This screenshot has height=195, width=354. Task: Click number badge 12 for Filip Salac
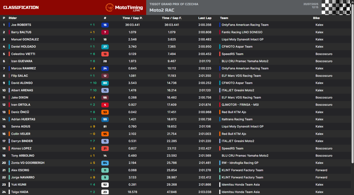(105, 76)
